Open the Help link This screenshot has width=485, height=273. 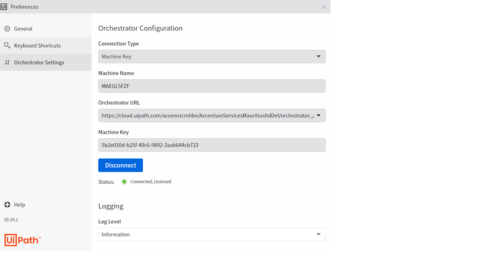point(19,205)
